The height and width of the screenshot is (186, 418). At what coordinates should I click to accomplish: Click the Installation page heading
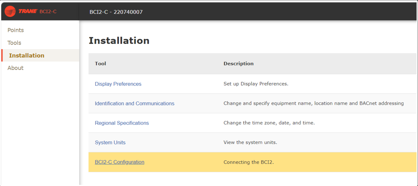tap(119, 41)
